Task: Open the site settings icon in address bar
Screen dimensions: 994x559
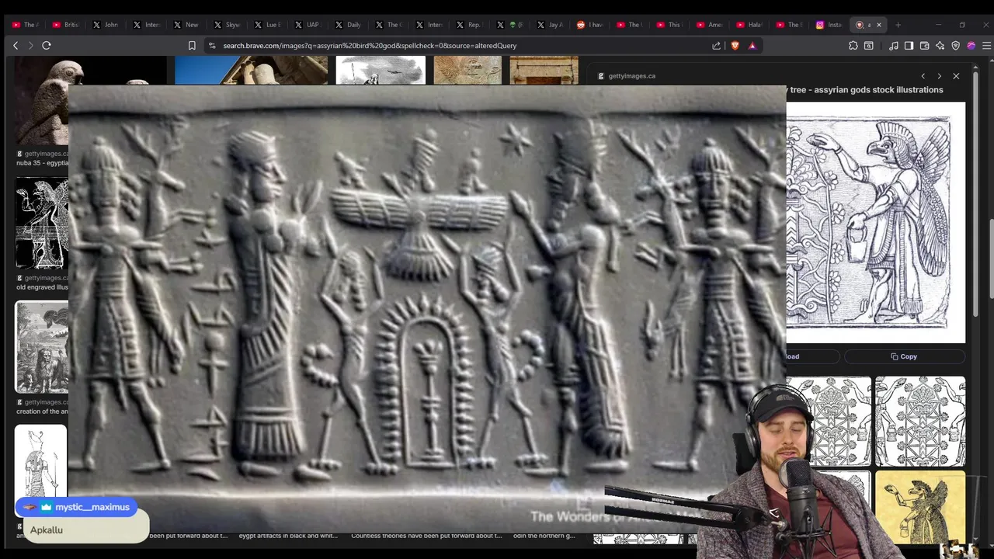Action: [212, 46]
